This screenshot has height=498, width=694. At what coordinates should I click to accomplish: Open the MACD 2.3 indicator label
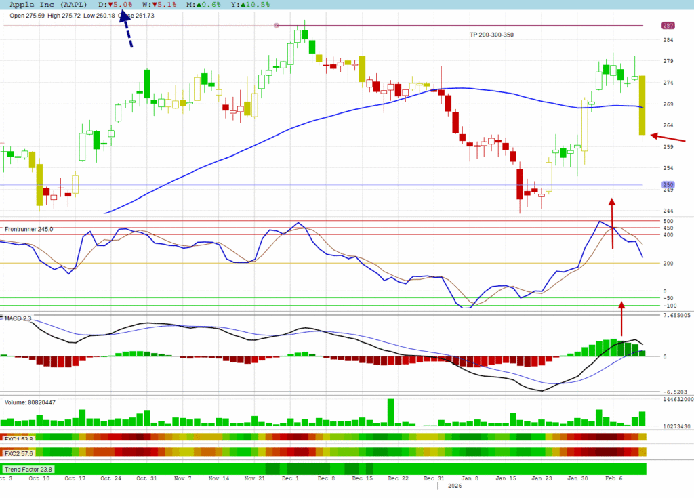[x=18, y=318]
